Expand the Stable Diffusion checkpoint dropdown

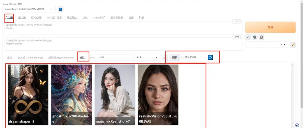(x=29, y=9)
